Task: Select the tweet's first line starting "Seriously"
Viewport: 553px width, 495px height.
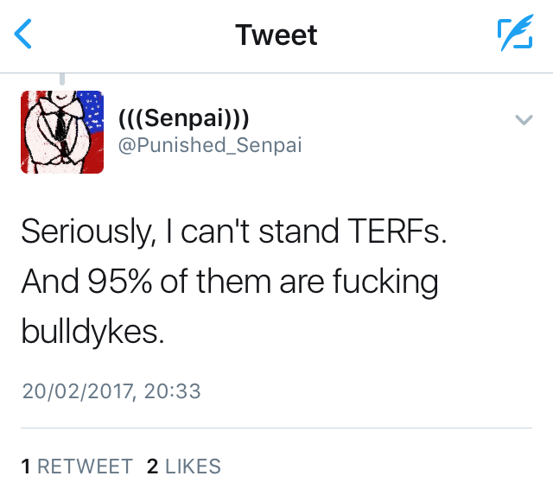Action: (x=233, y=232)
